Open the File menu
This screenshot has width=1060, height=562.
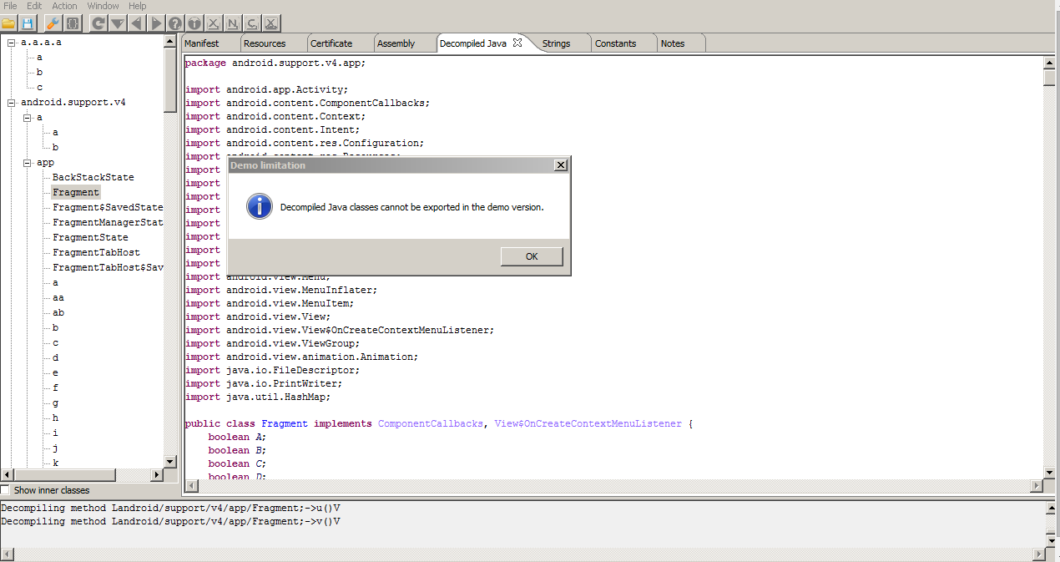pyautogui.click(x=10, y=6)
